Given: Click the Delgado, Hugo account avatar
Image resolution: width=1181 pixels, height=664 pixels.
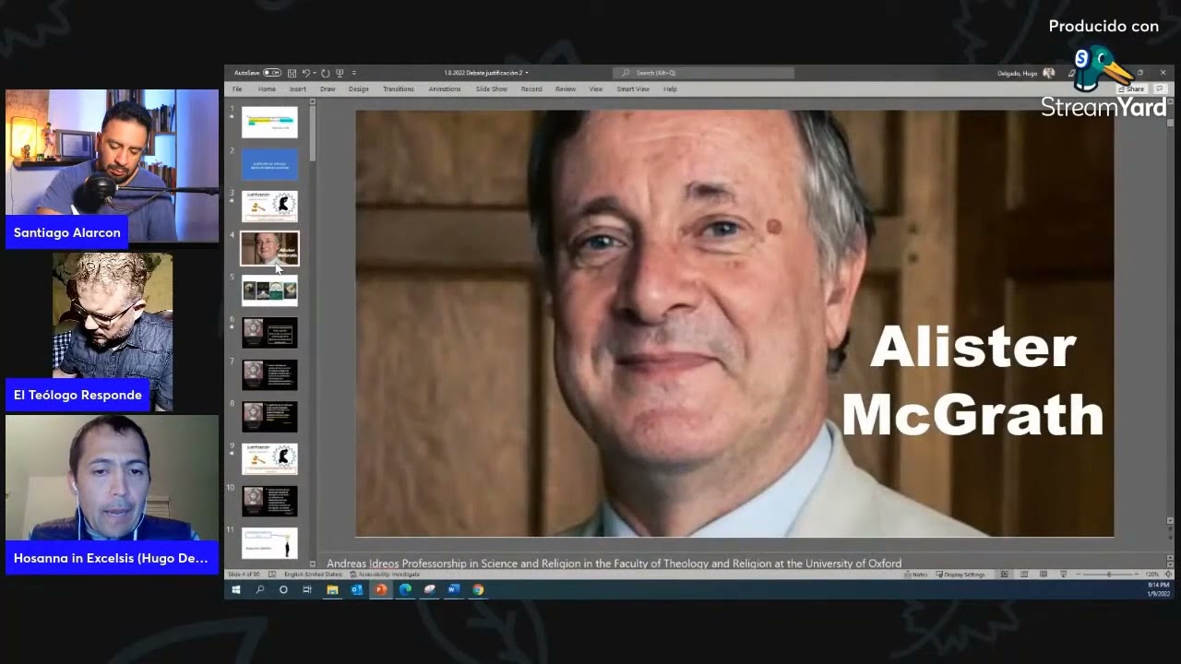Looking at the screenshot, I should (x=1049, y=73).
